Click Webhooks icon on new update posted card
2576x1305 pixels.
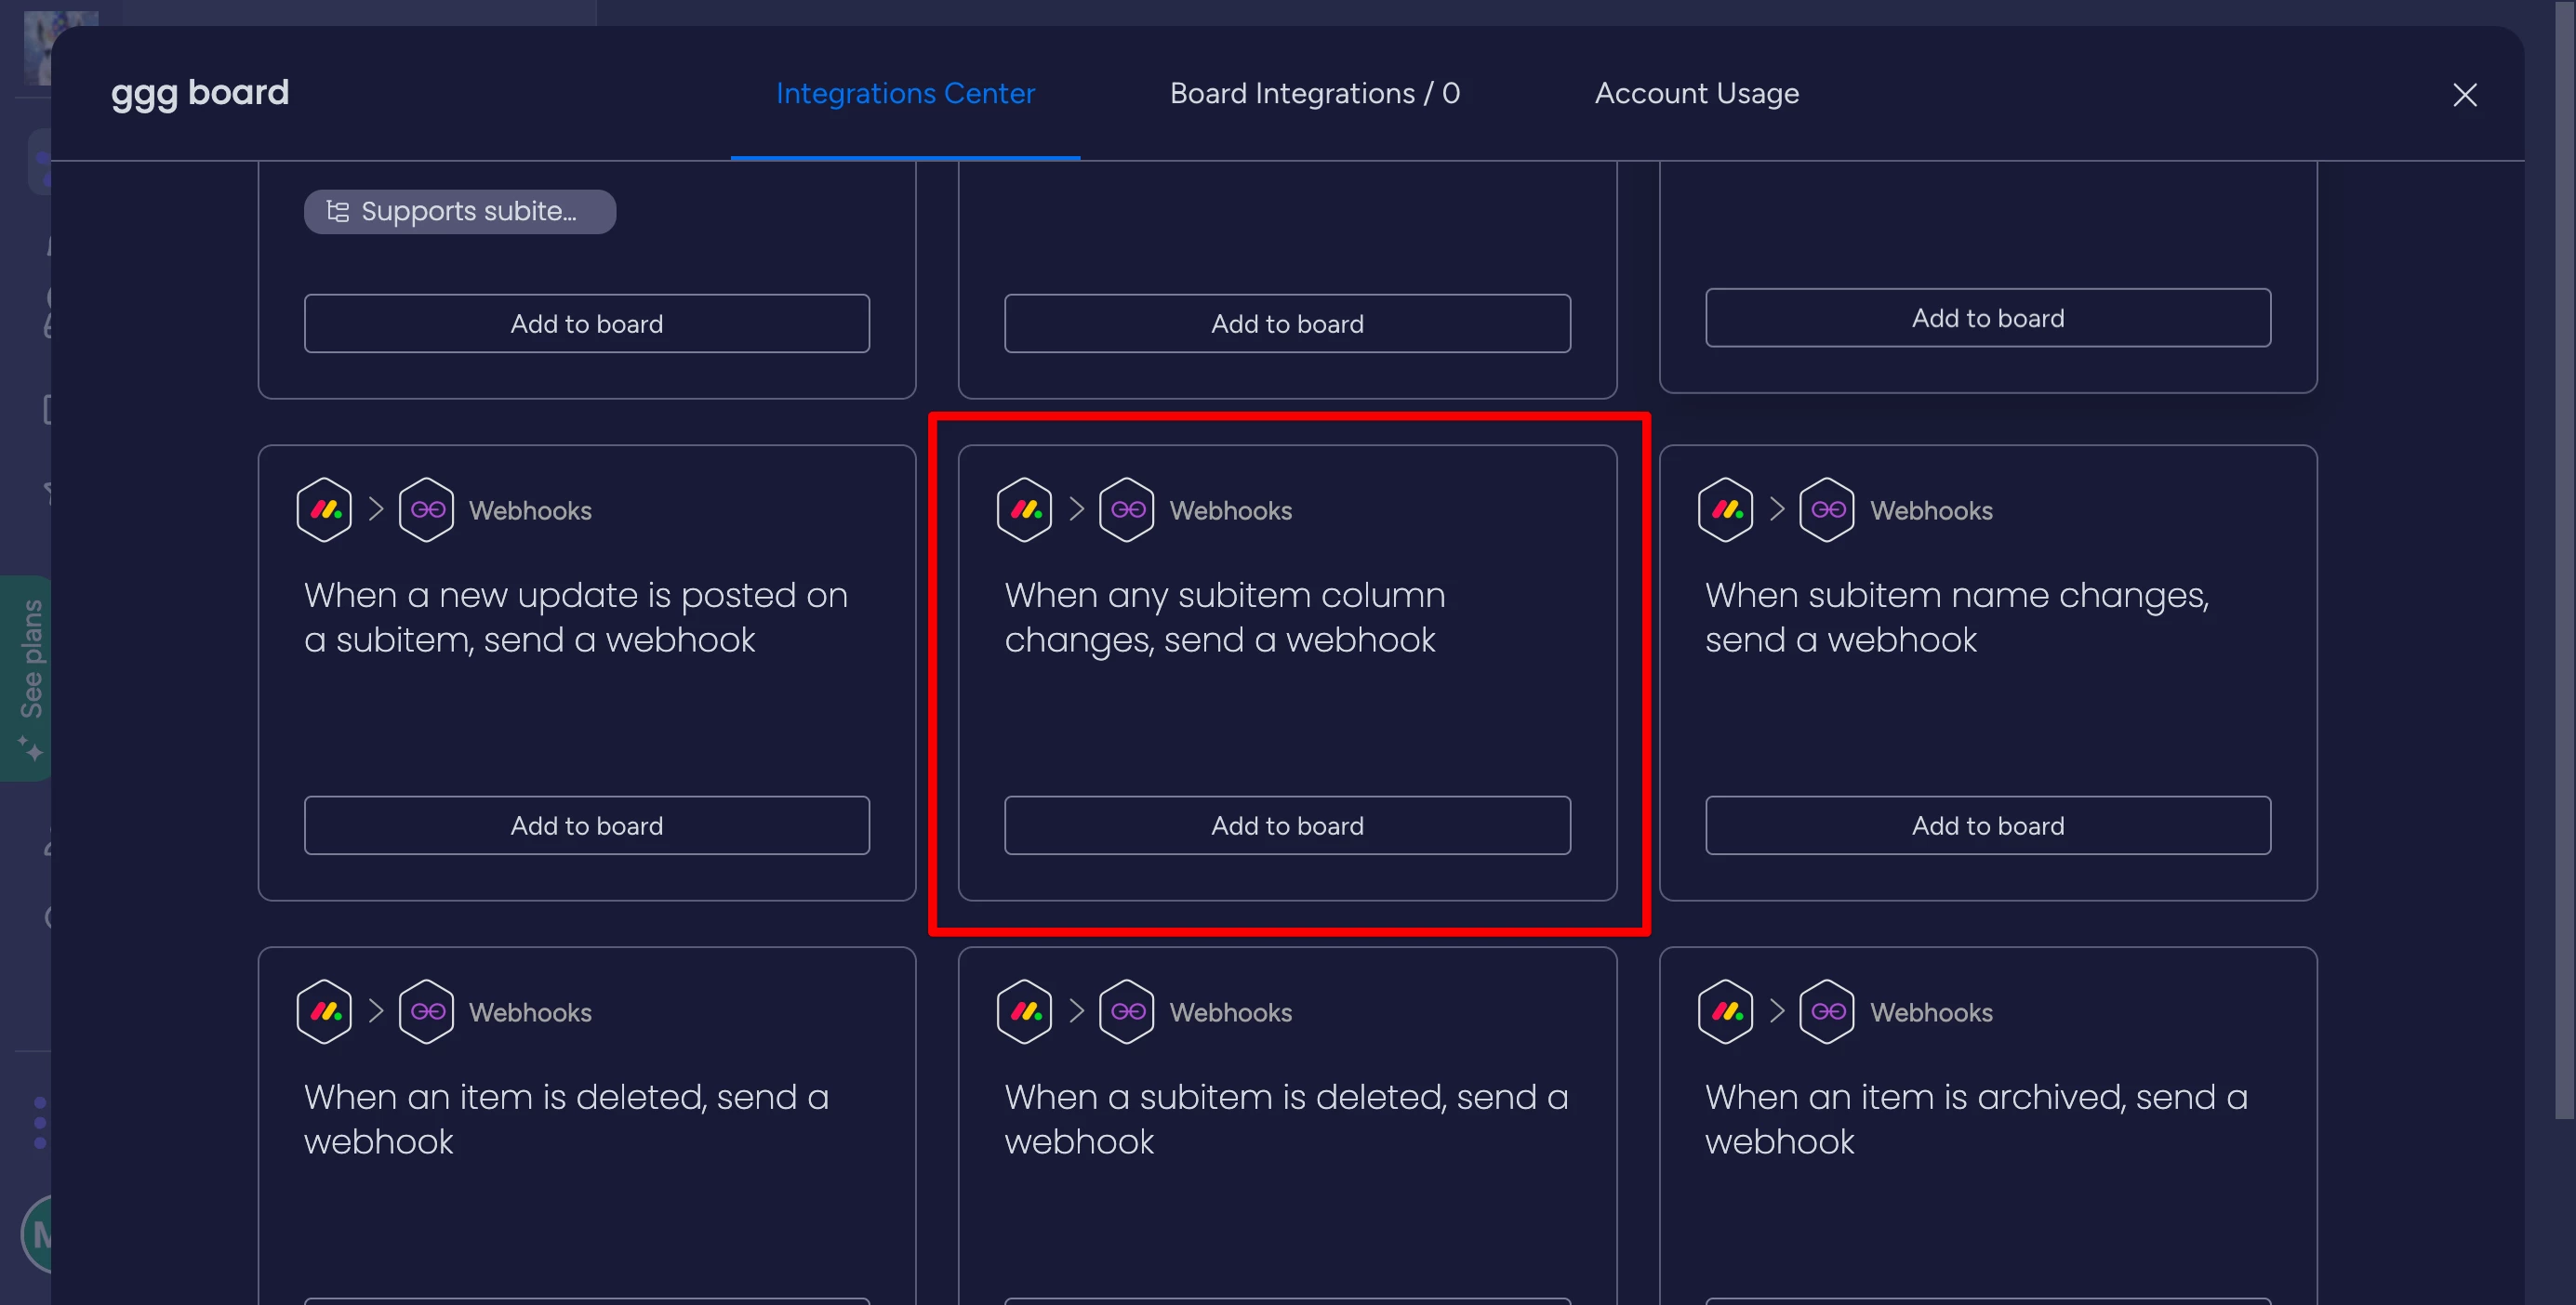pyautogui.click(x=427, y=509)
